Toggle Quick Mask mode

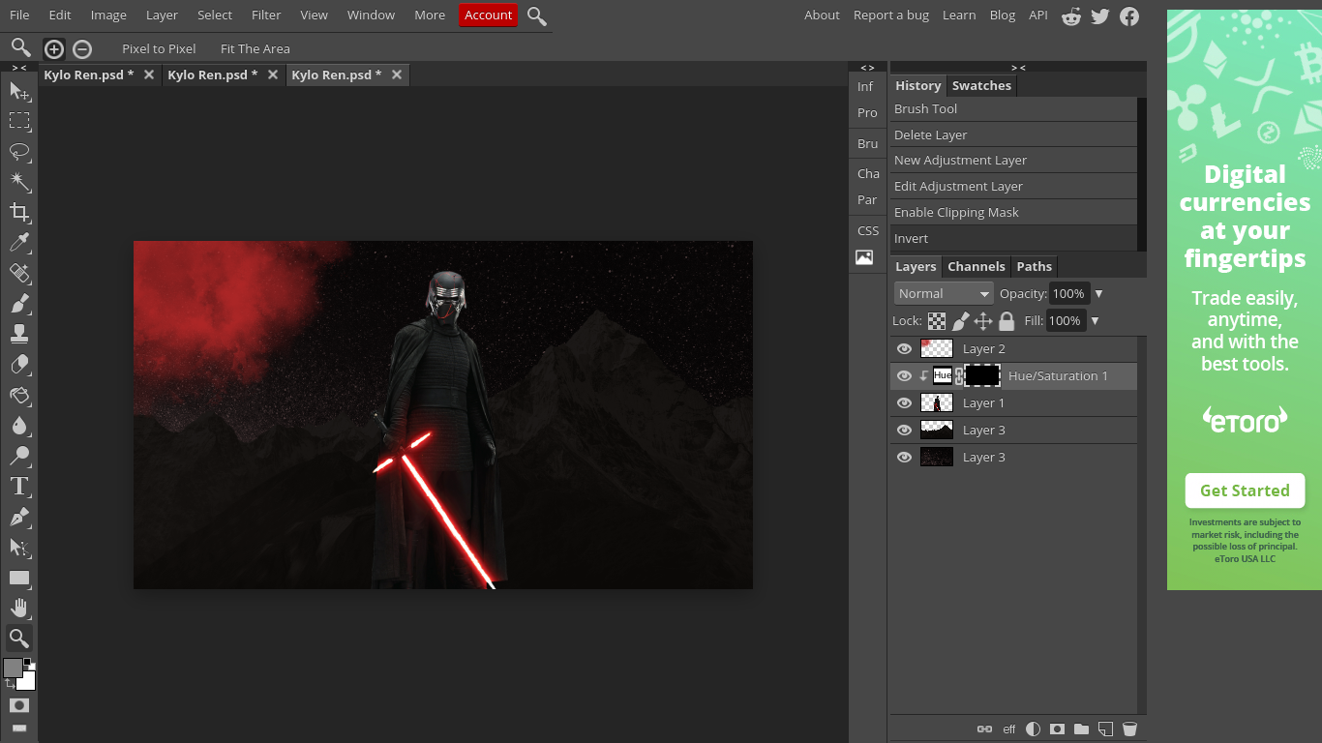tap(19, 705)
